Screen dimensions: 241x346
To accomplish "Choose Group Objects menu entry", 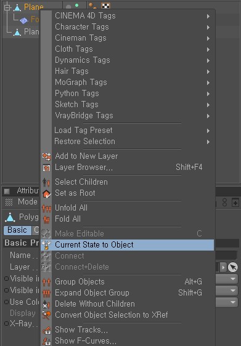I will (127, 282).
